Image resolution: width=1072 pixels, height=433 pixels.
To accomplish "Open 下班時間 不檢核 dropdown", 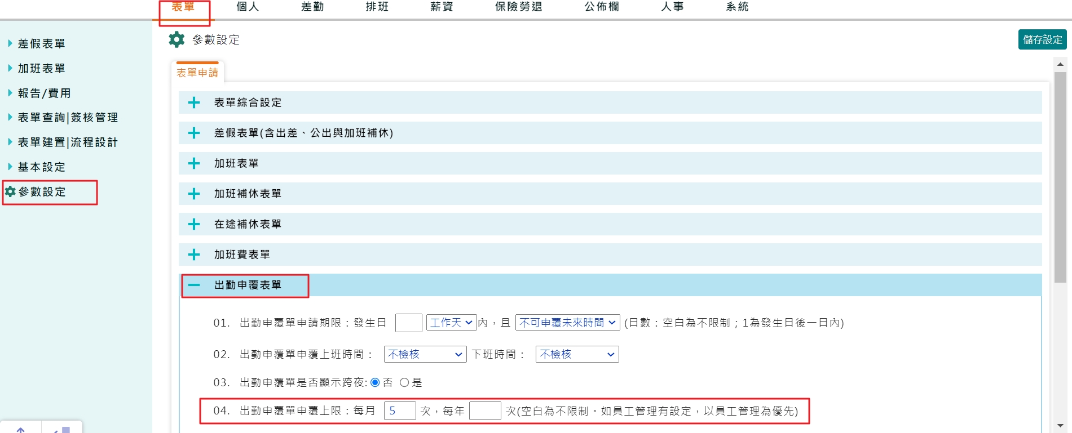I will coord(577,354).
